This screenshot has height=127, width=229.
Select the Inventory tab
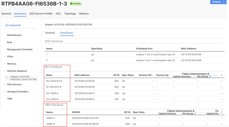(x=20, y=14)
